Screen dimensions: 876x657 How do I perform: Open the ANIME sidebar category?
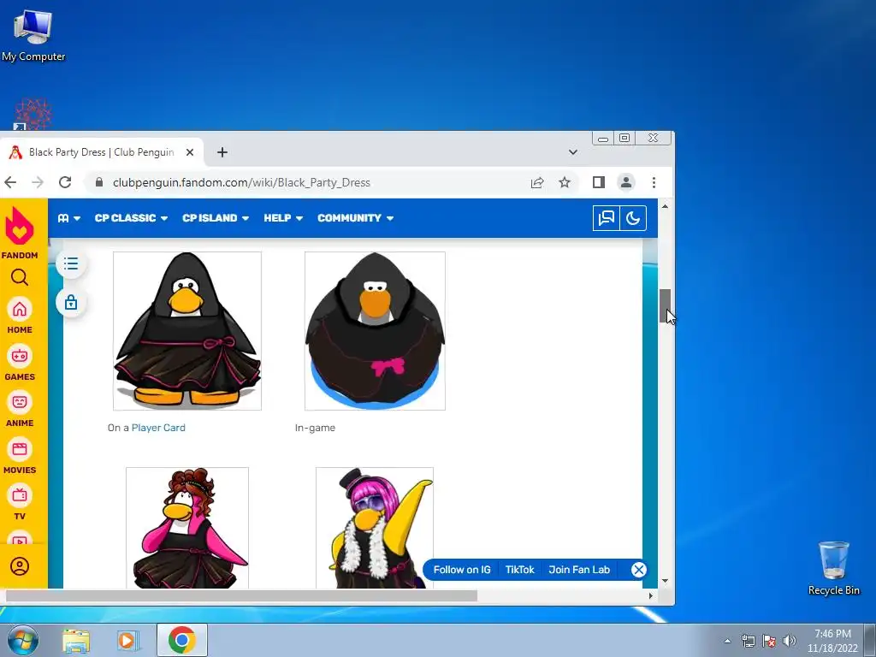pos(20,410)
